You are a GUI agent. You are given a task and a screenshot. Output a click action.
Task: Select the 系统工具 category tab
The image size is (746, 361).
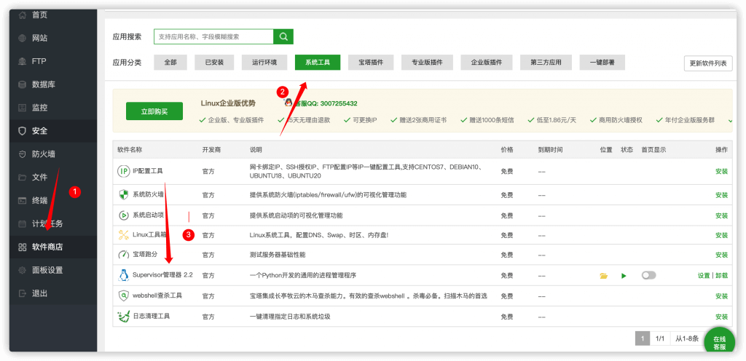318,62
